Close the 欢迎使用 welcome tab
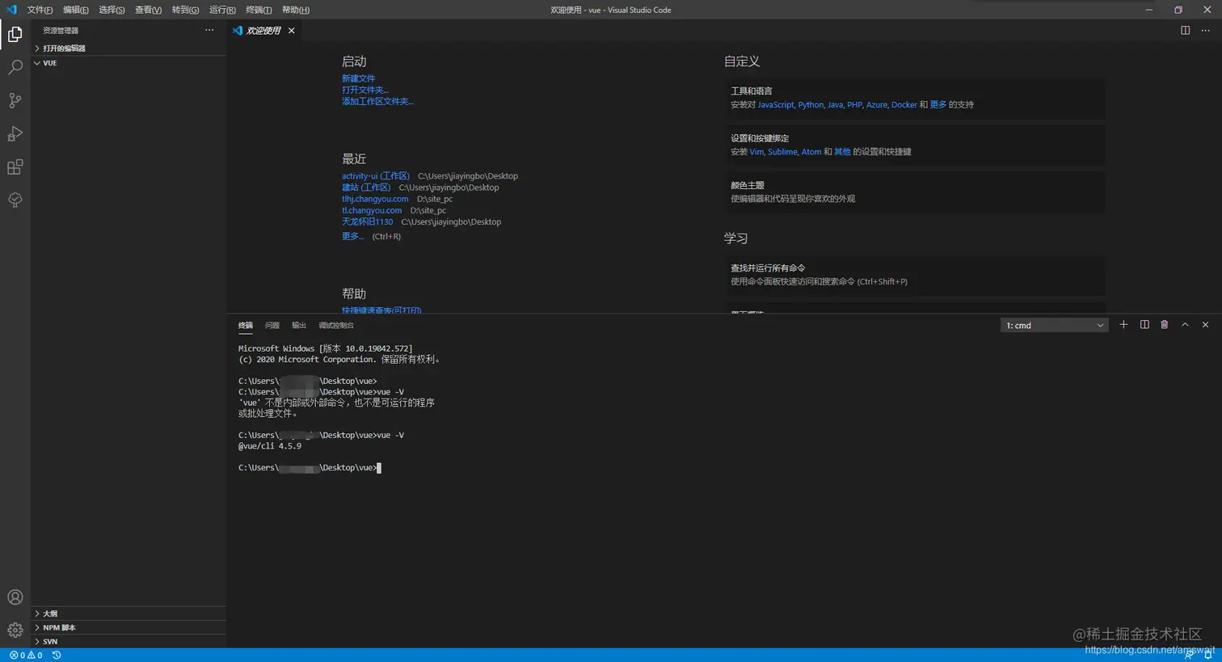The width and height of the screenshot is (1222, 662). tap(292, 31)
